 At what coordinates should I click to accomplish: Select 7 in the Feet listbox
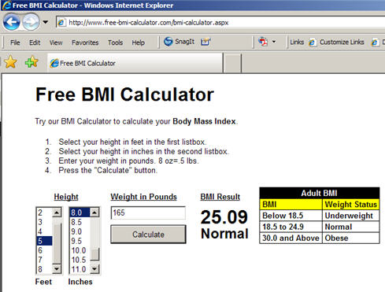pos(44,260)
